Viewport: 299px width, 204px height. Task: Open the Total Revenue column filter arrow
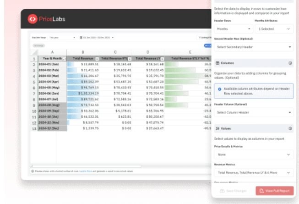coord(97,59)
